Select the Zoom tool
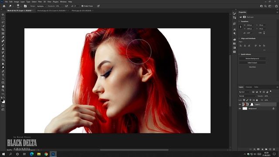The height and width of the screenshot is (157, 279). point(3,90)
